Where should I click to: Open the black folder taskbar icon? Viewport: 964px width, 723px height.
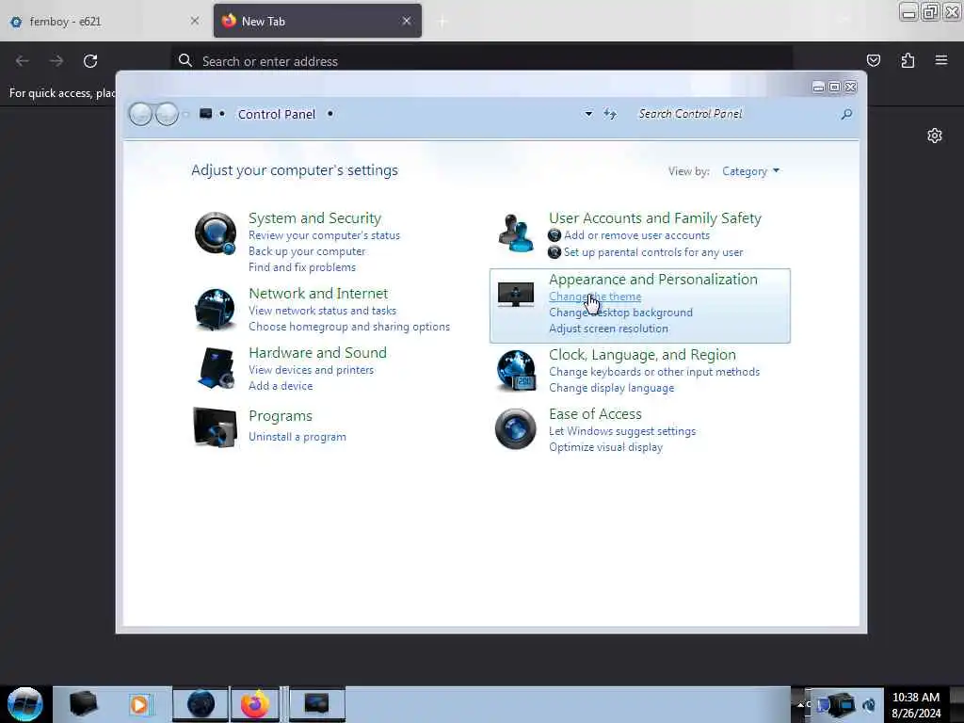point(83,704)
